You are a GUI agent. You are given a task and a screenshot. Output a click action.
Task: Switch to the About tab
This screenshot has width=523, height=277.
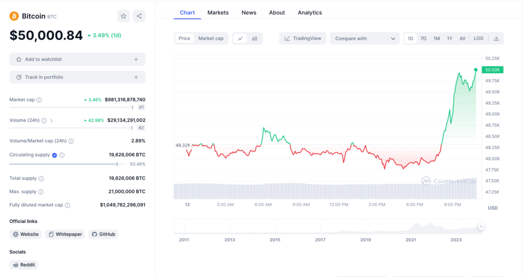pos(277,13)
